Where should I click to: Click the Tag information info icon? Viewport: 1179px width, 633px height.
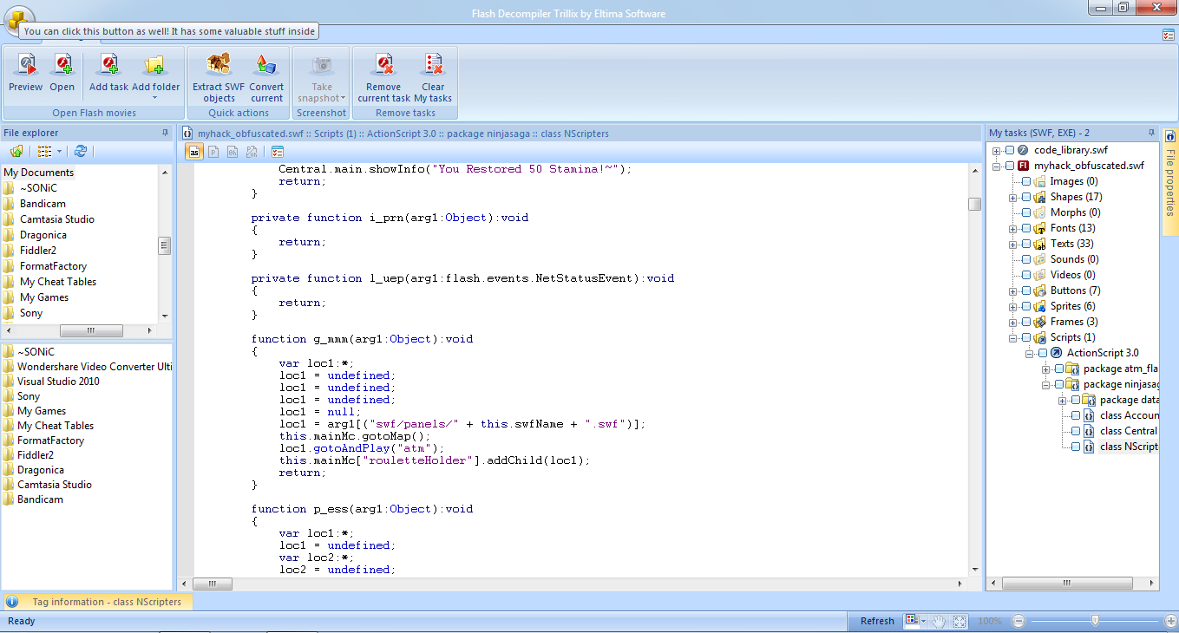pyautogui.click(x=12, y=602)
